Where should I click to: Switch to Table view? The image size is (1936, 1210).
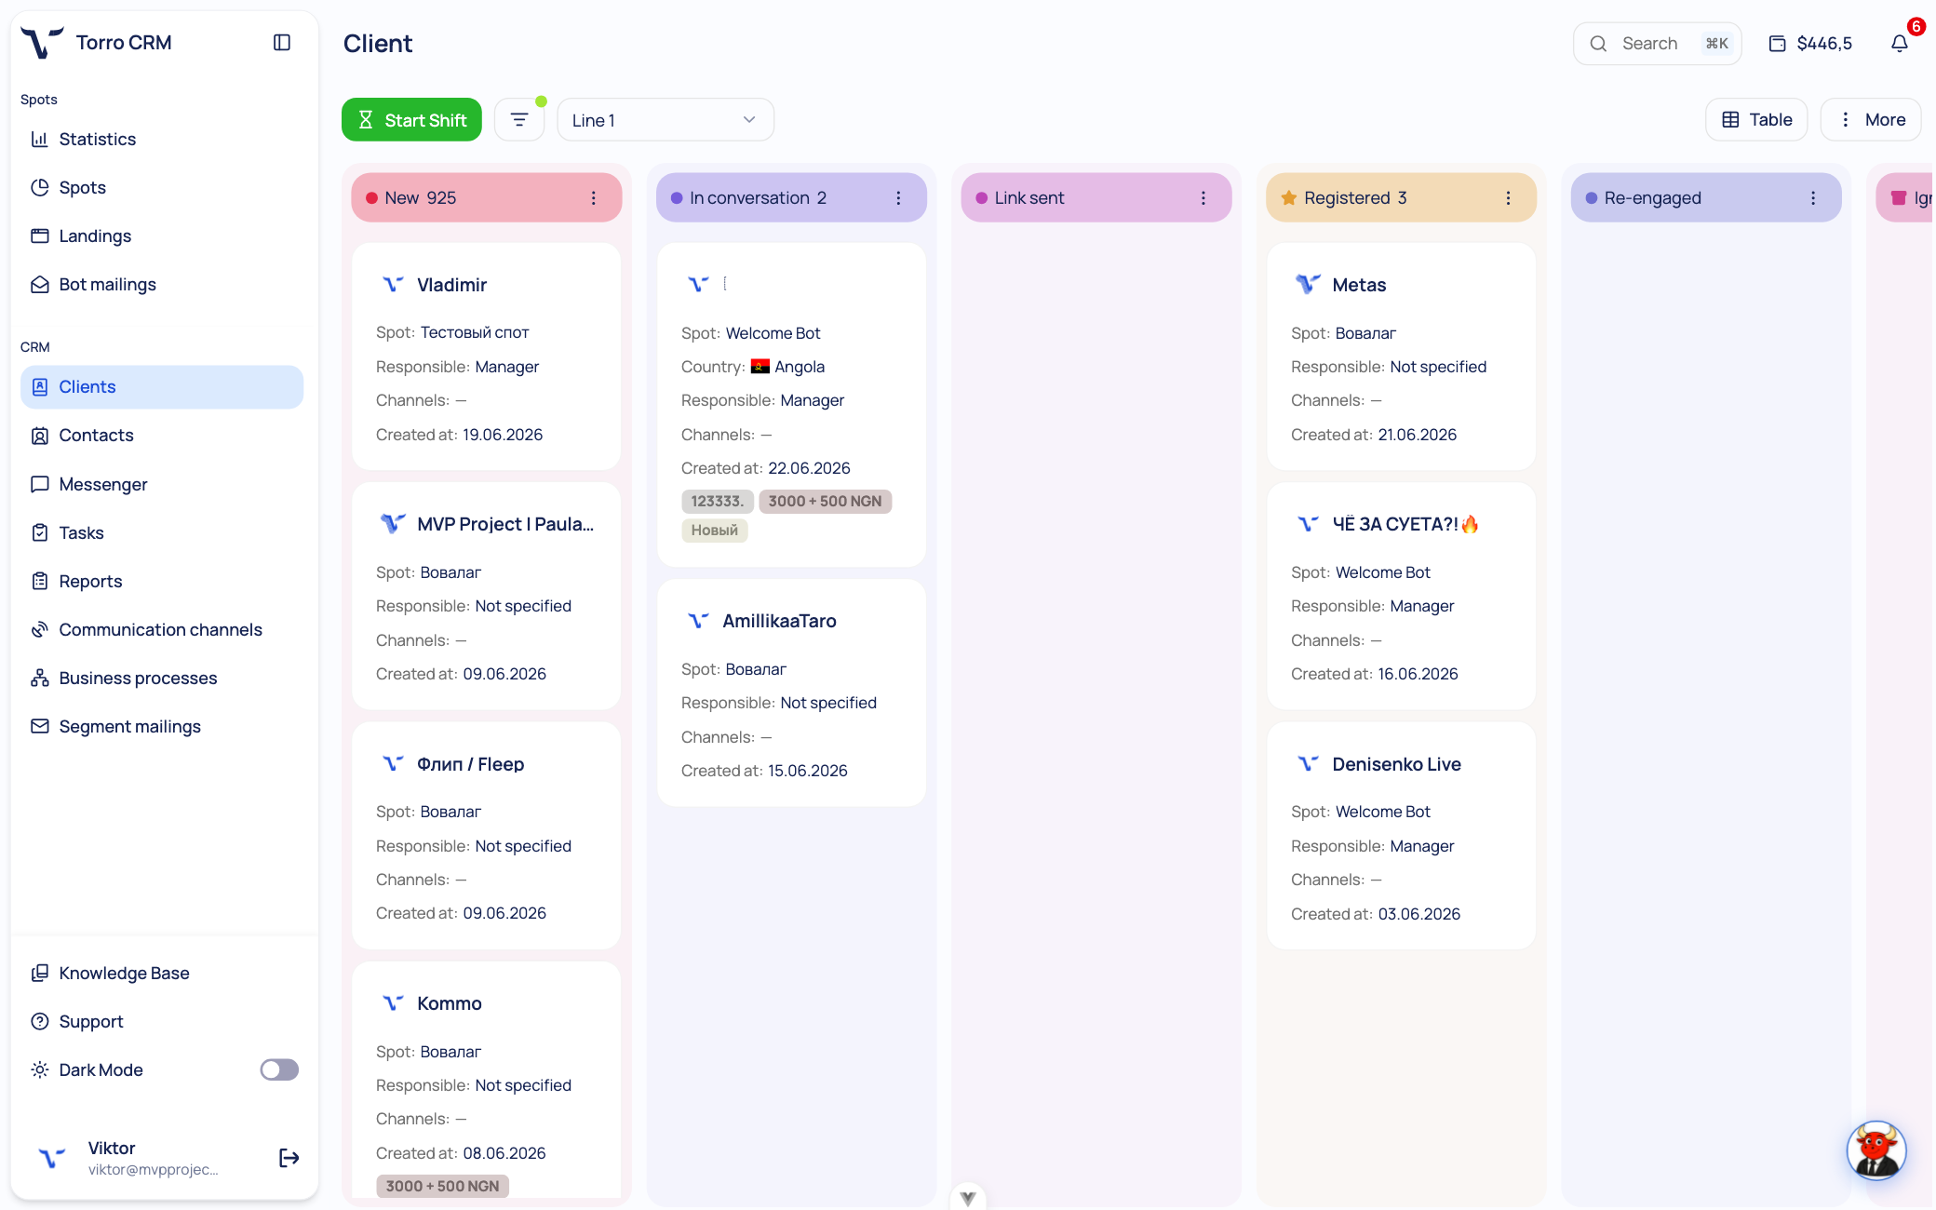[x=1756, y=120]
